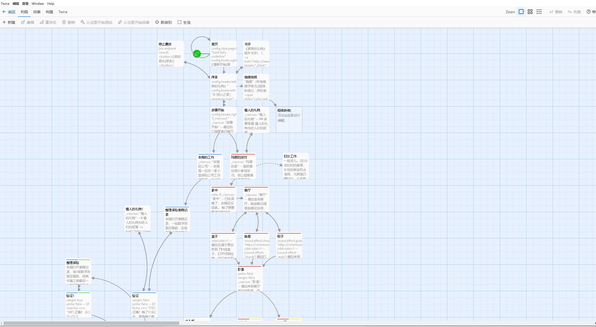Select the 整理保险 passage card
This screenshot has width=596, height=327.
(78, 271)
